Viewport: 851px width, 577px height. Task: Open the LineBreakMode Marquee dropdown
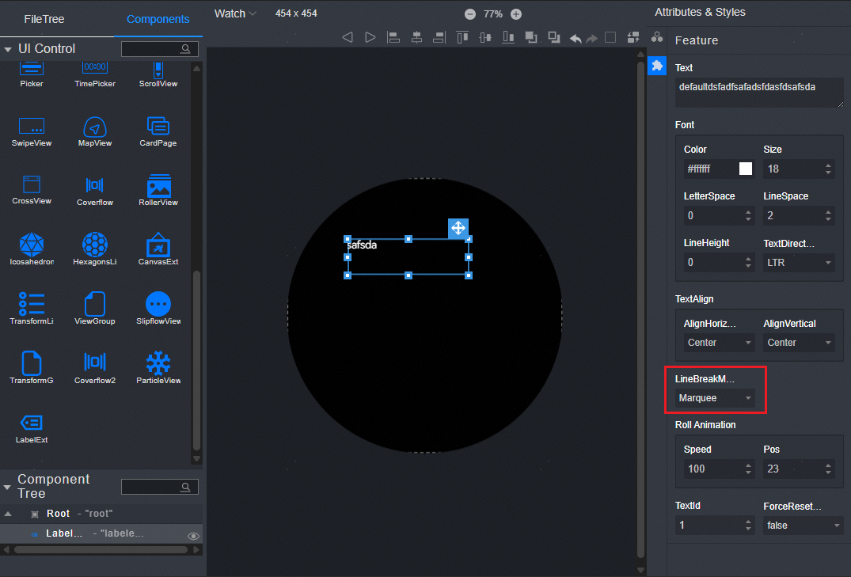pos(716,398)
